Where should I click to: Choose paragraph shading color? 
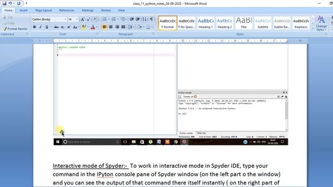(x=139, y=27)
